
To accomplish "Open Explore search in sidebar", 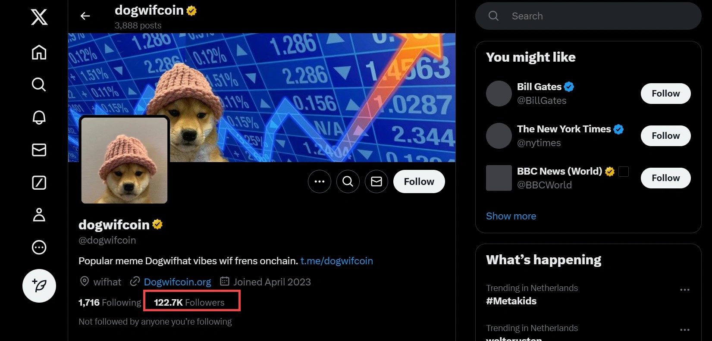I will pyautogui.click(x=39, y=84).
